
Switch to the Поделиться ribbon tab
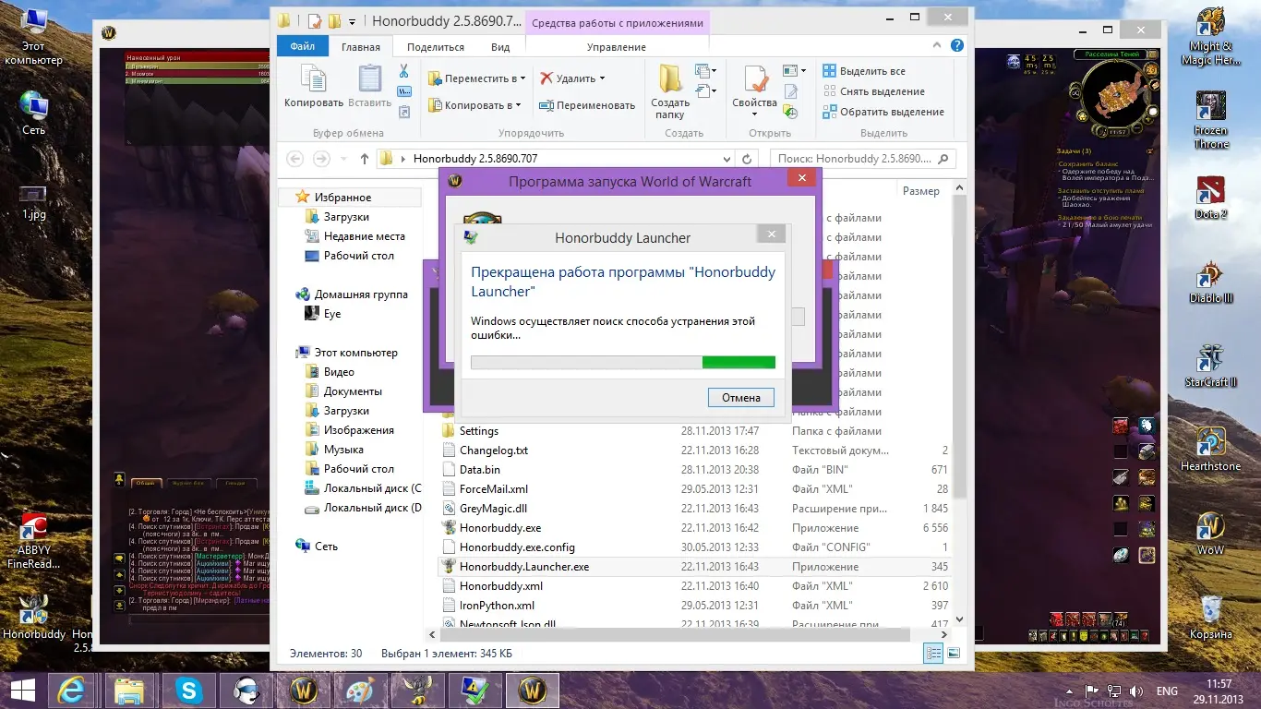click(436, 47)
